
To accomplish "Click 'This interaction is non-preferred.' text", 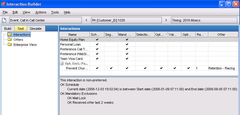I will (x=84, y=80).
